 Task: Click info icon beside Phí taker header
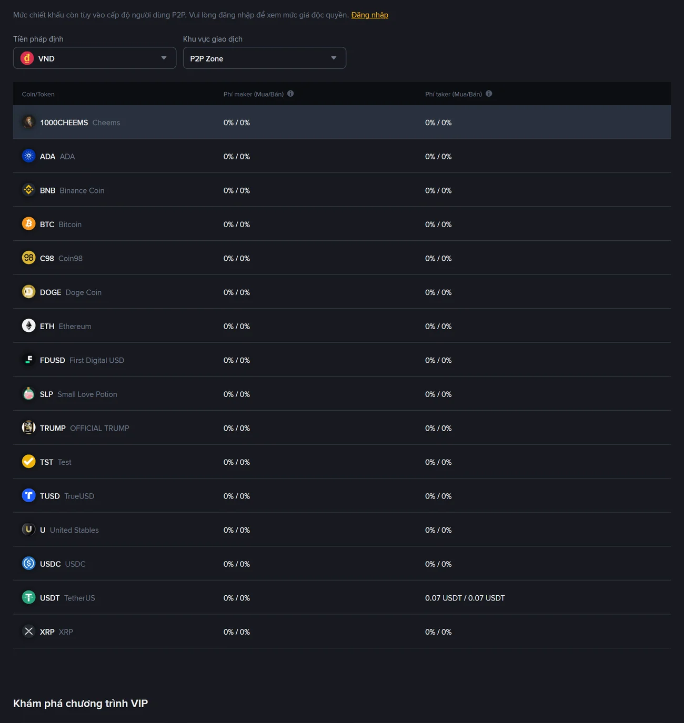(489, 94)
